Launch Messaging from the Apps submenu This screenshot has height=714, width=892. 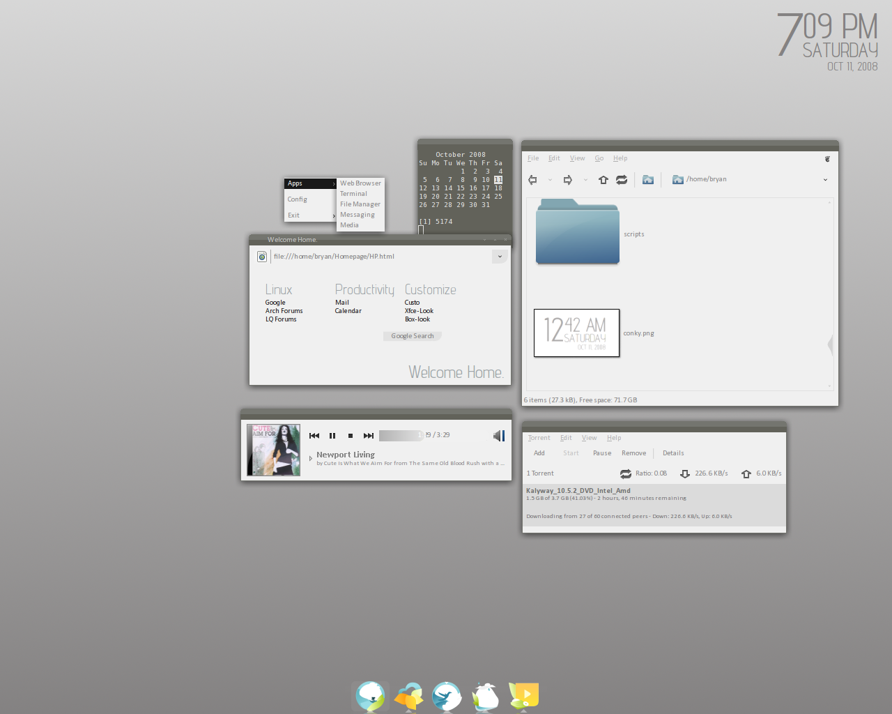[x=361, y=215]
